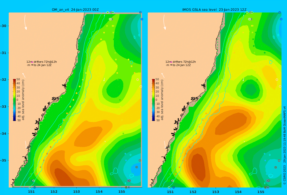Select the -32 latitude label
The height and width of the screenshot is (195, 287).
[x=3, y=79]
